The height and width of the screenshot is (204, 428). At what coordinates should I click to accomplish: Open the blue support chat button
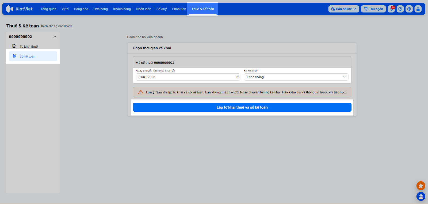421,197
